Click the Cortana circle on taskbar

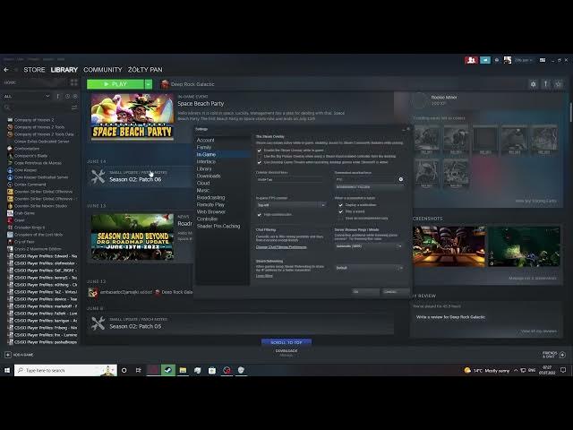click(124, 370)
